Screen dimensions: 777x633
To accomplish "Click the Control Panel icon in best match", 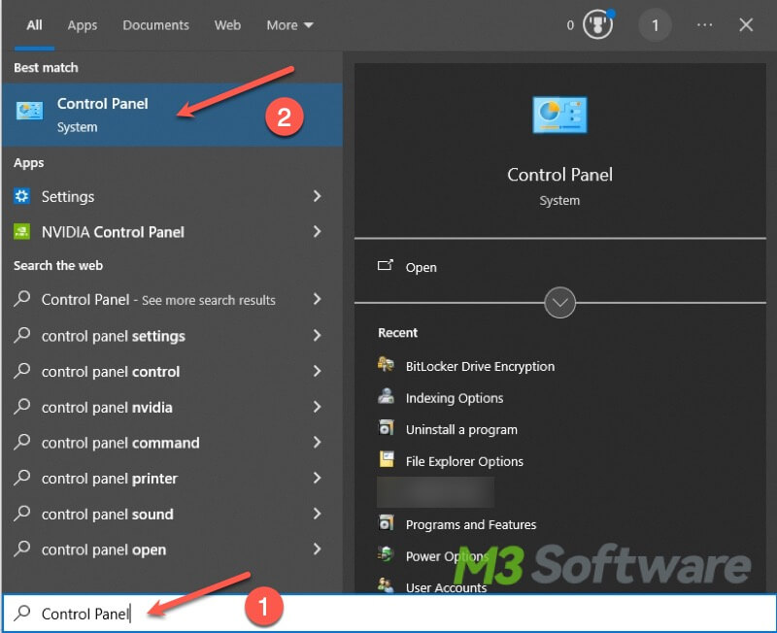I will (29, 111).
